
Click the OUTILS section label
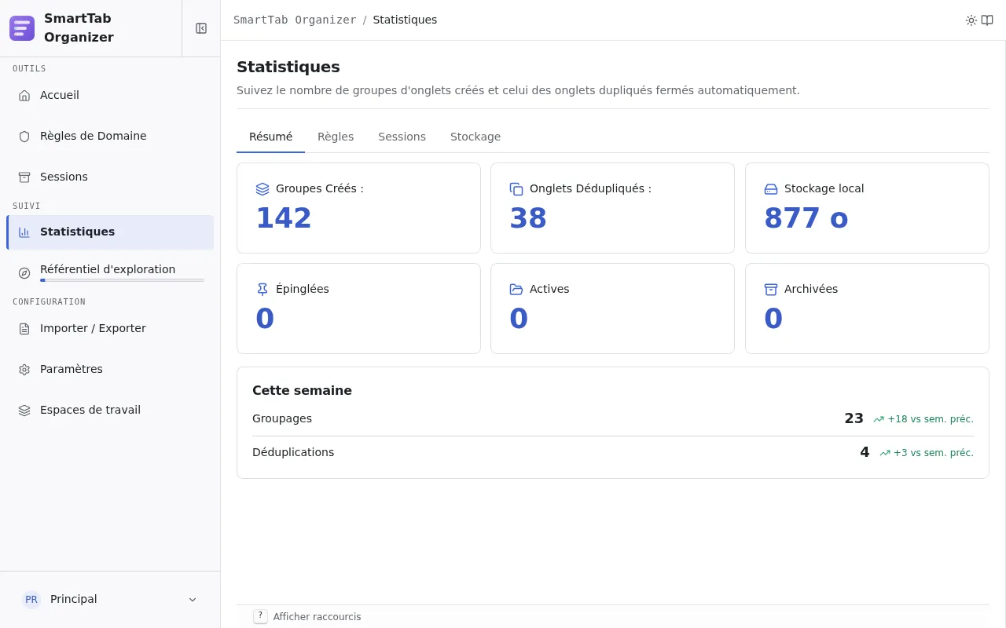coord(29,69)
